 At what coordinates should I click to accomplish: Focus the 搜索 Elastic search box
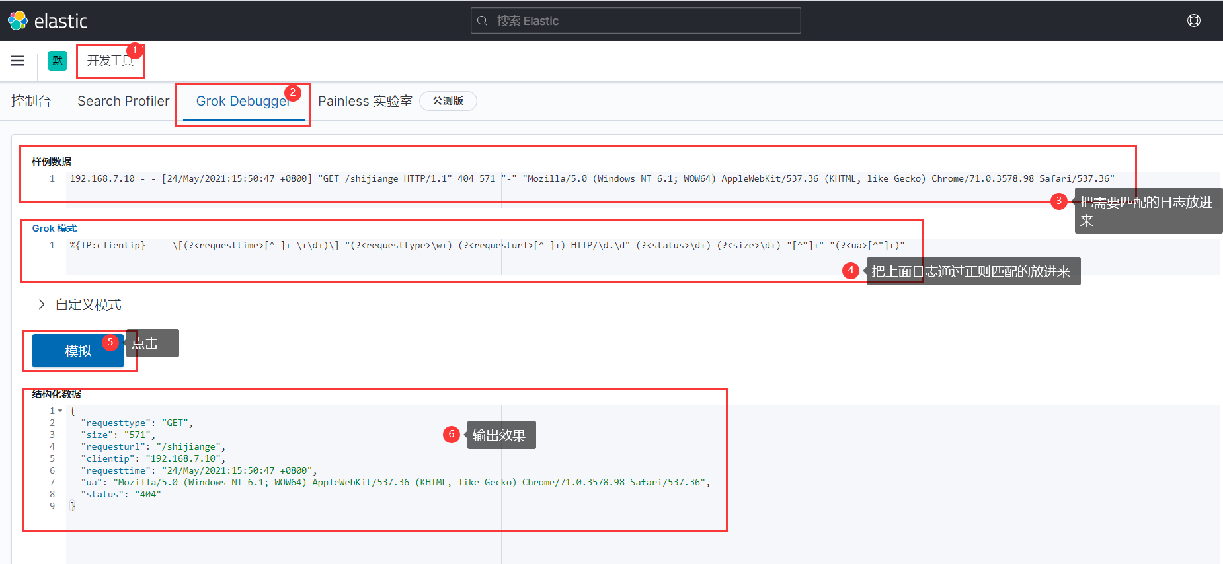(635, 20)
